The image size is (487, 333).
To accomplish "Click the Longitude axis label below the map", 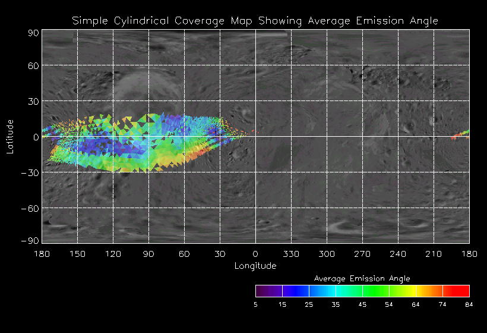I will point(255,266).
